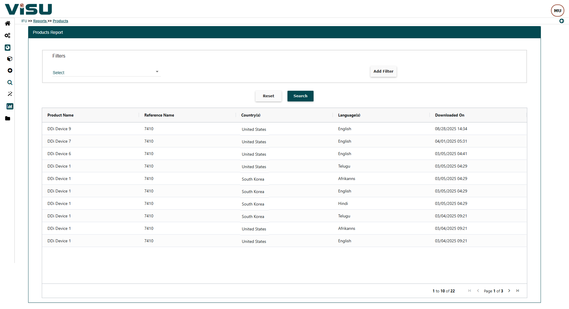Open the magnifier search icon in sidebar
The width and height of the screenshot is (569, 309).
click(x=10, y=82)
